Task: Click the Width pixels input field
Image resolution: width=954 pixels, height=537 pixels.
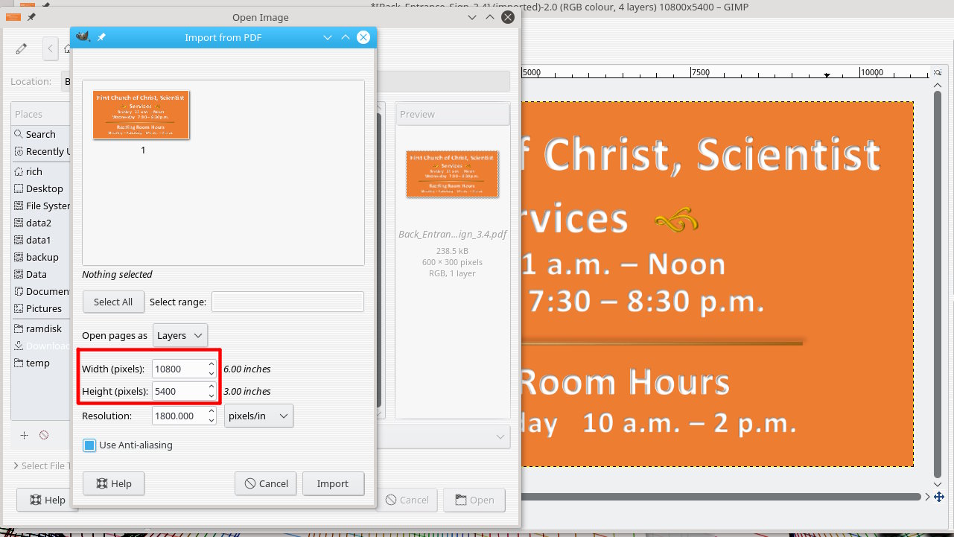Action: tap(179, 369)
